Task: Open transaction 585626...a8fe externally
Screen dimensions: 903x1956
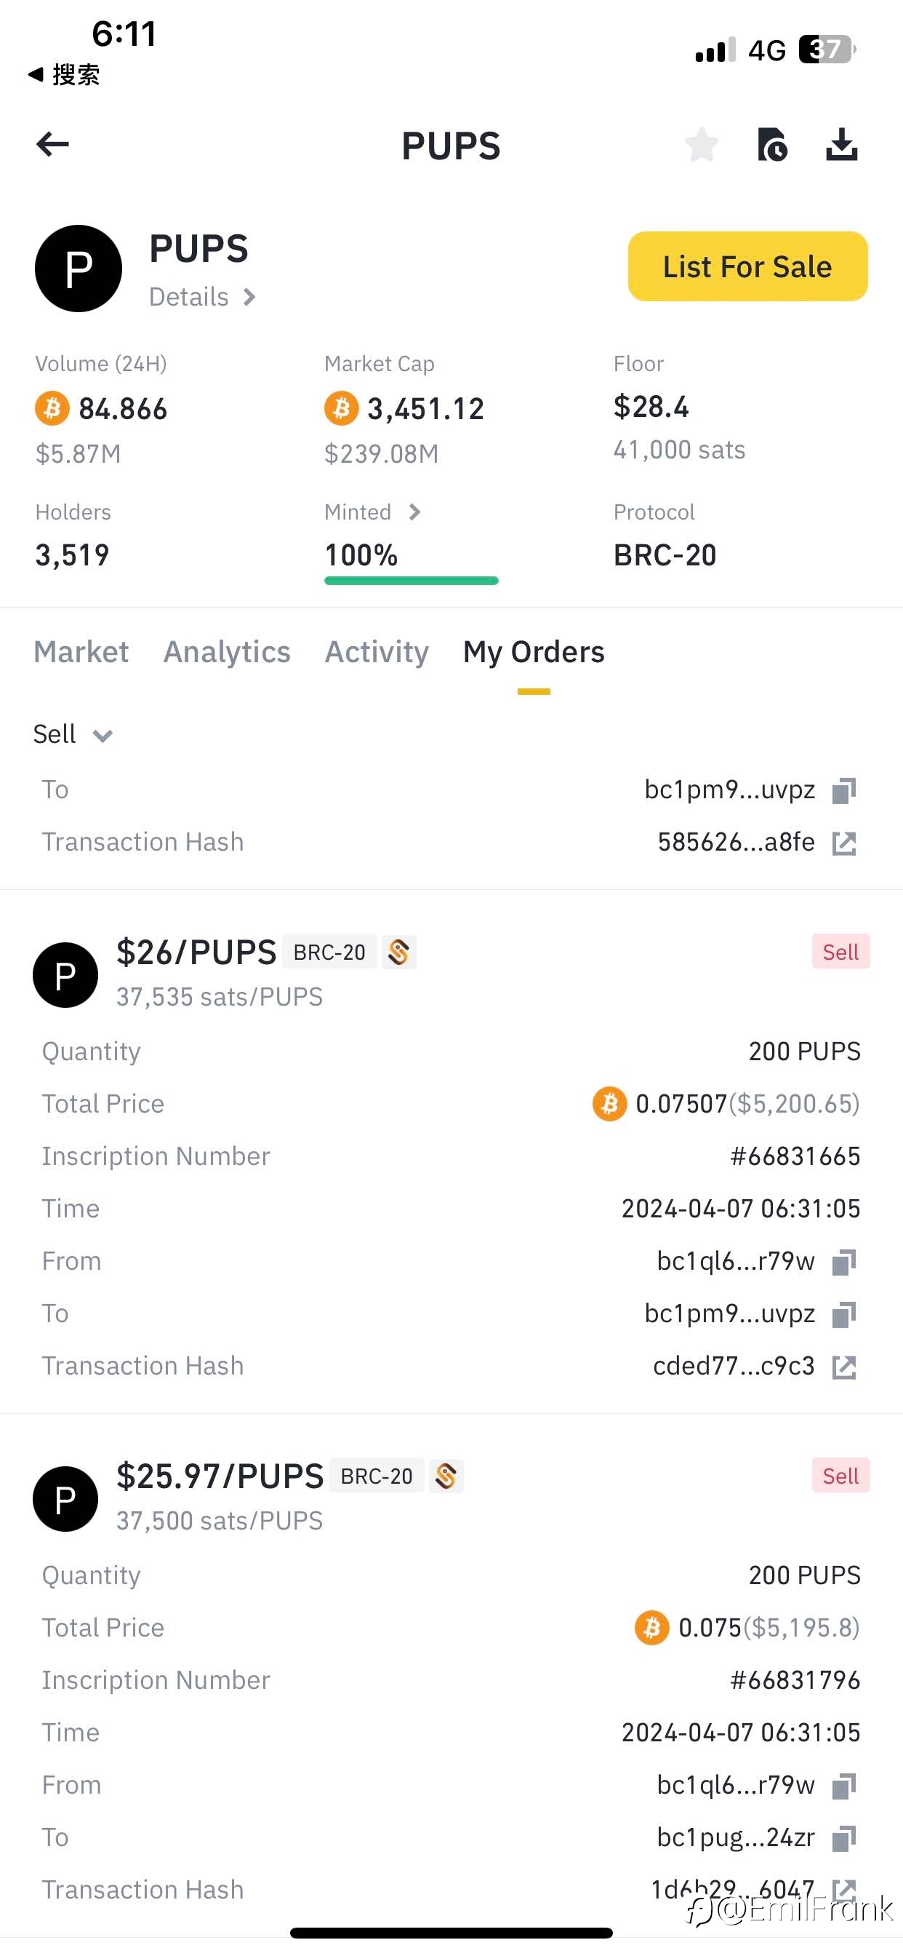Action: pyautogui.click(x=844, y=843)
